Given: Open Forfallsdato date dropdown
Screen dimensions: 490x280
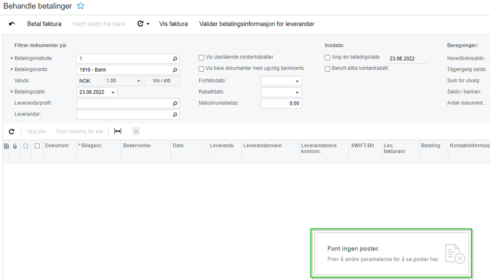Looking at the screenshot, I should [x=297, y=82].
